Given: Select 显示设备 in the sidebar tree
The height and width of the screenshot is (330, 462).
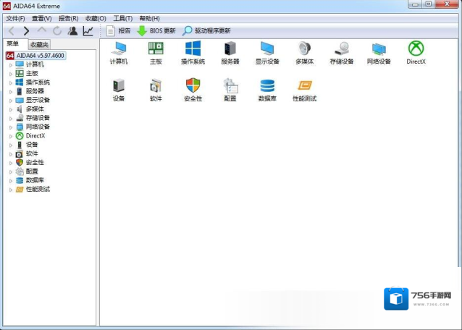Looking at the screenshot, I should pos(38,100).
